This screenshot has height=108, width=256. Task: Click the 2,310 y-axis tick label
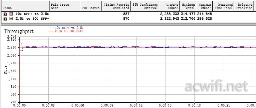(x=12, y=48)
